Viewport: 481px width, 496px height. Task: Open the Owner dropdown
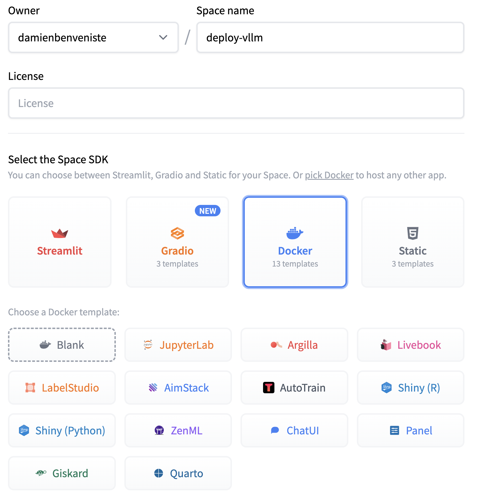93,37
